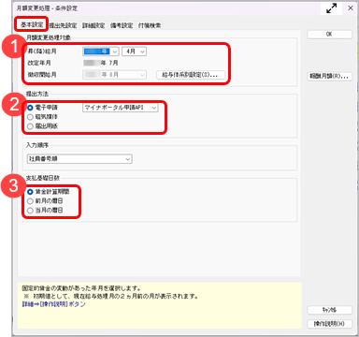Open the 報酬月額(R)... button
359x337 pixels.
click(x=329, y=77)
